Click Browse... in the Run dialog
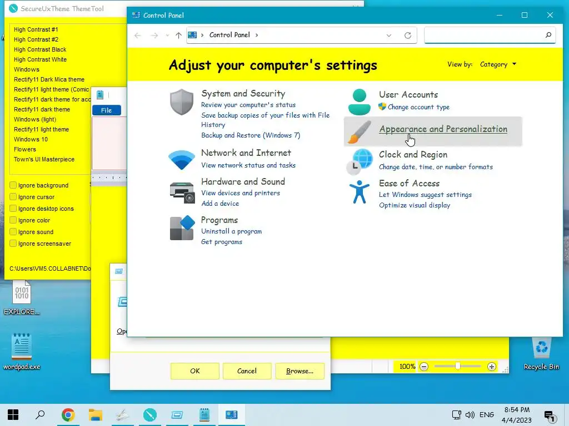This screenshot has width=569, height=426. (x=300, y=371)
